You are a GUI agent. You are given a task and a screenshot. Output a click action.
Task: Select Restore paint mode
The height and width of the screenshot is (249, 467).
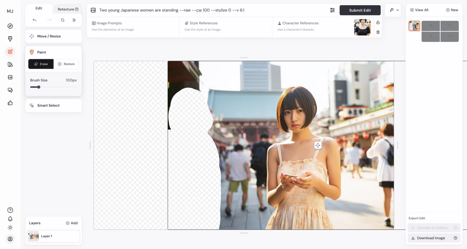[66, 64]
